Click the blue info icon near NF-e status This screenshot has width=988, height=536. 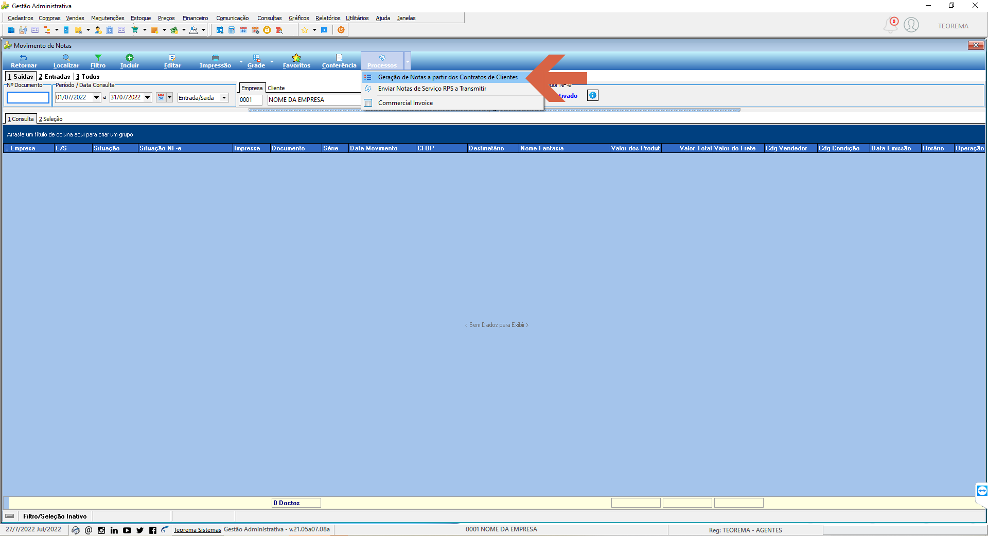tap(593, 95)
